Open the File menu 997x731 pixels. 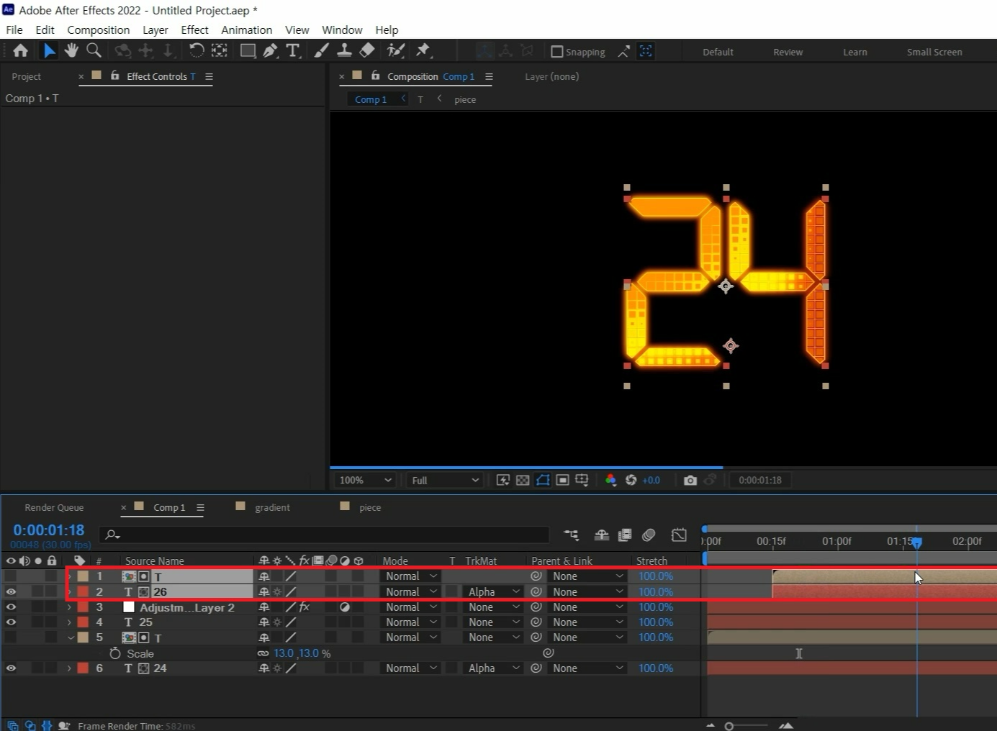[14, 29]
